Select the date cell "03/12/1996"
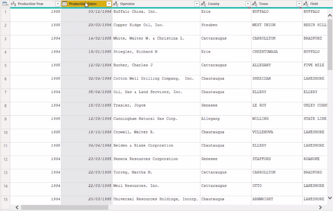 (87, 15)
